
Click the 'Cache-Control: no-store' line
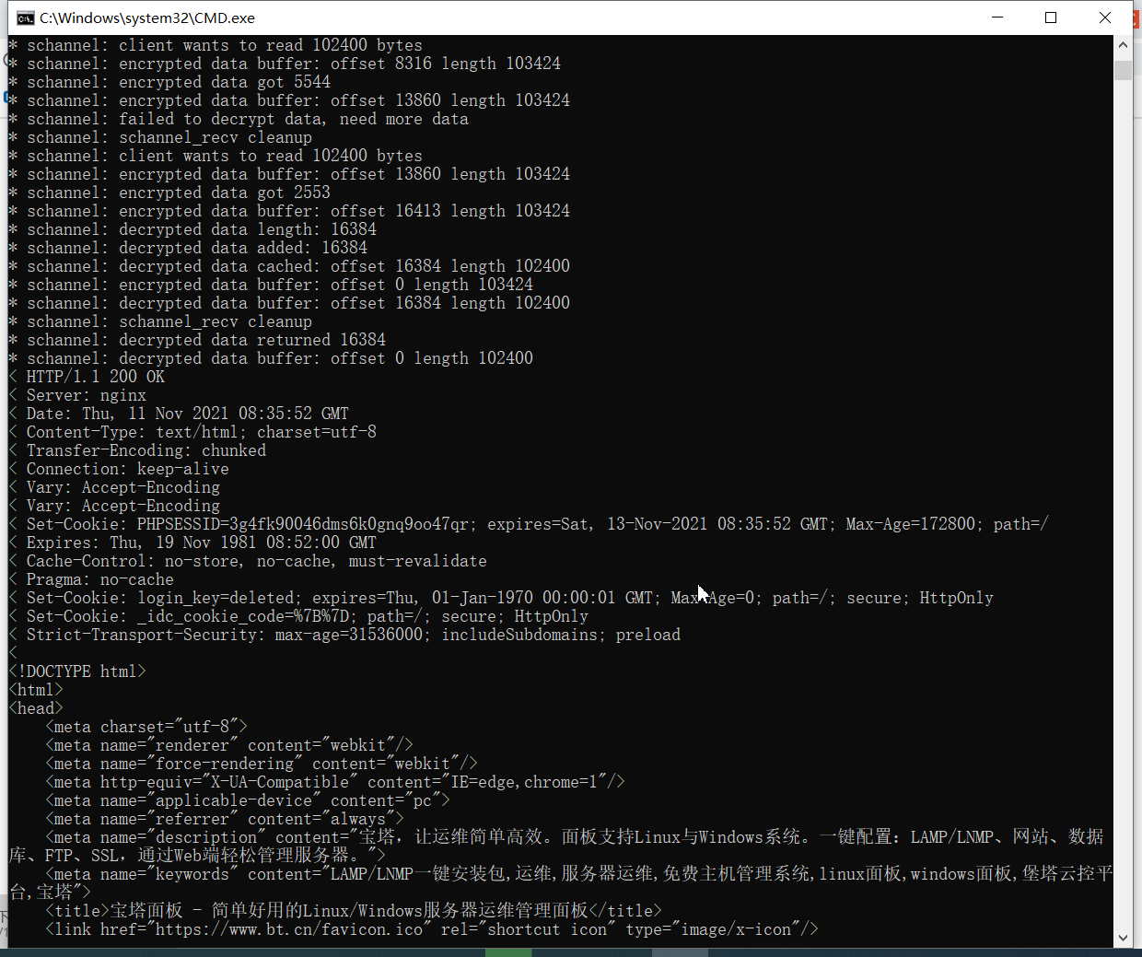[248, 561]
